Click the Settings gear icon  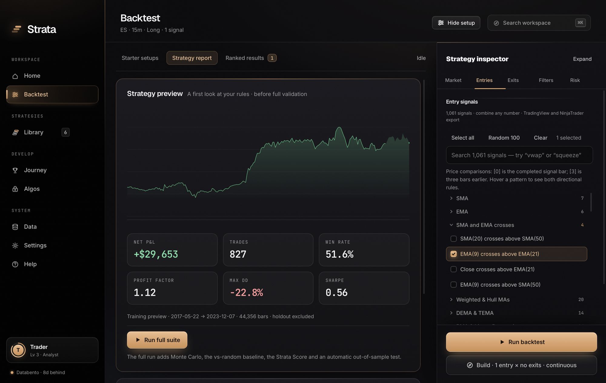pos(15,246)
